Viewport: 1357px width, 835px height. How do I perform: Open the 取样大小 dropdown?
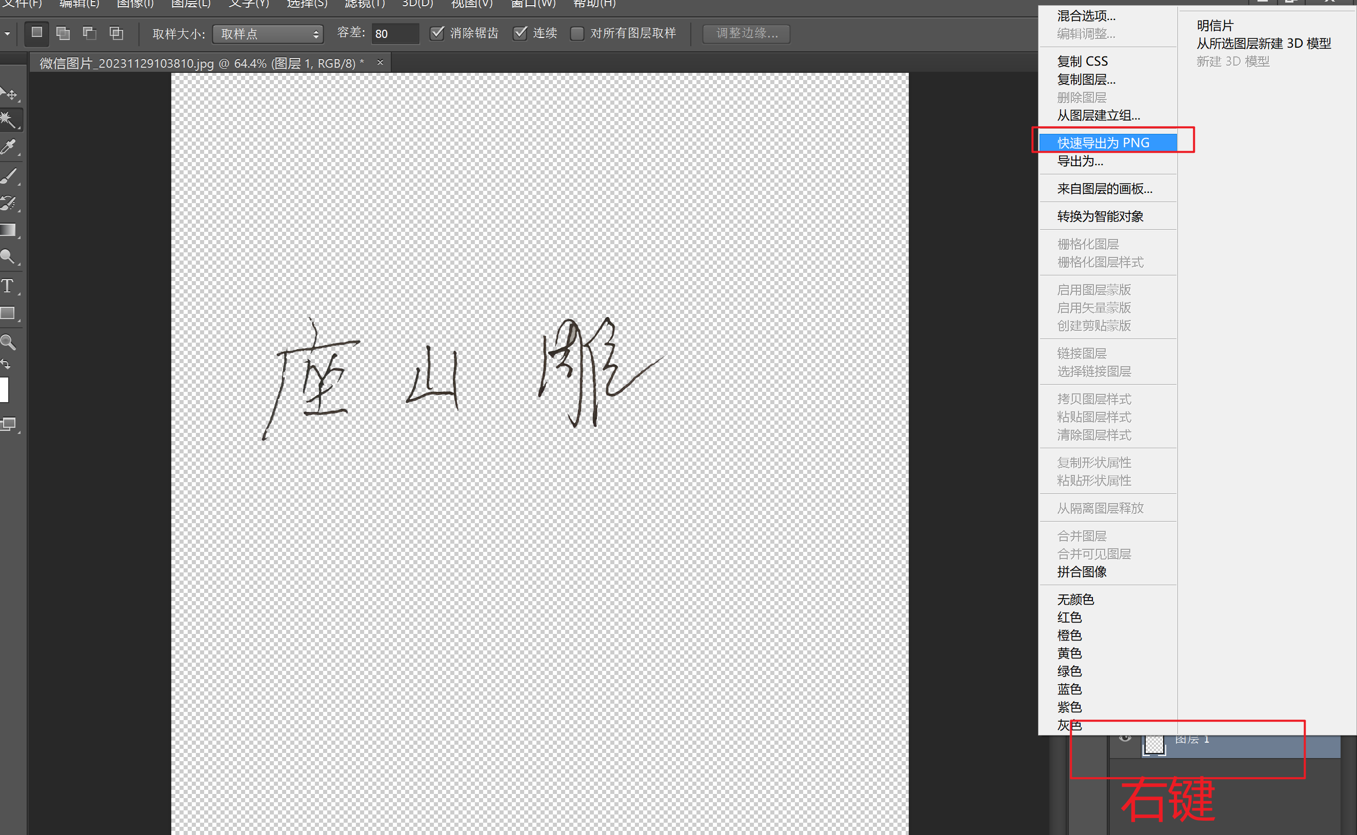[268, 34]
